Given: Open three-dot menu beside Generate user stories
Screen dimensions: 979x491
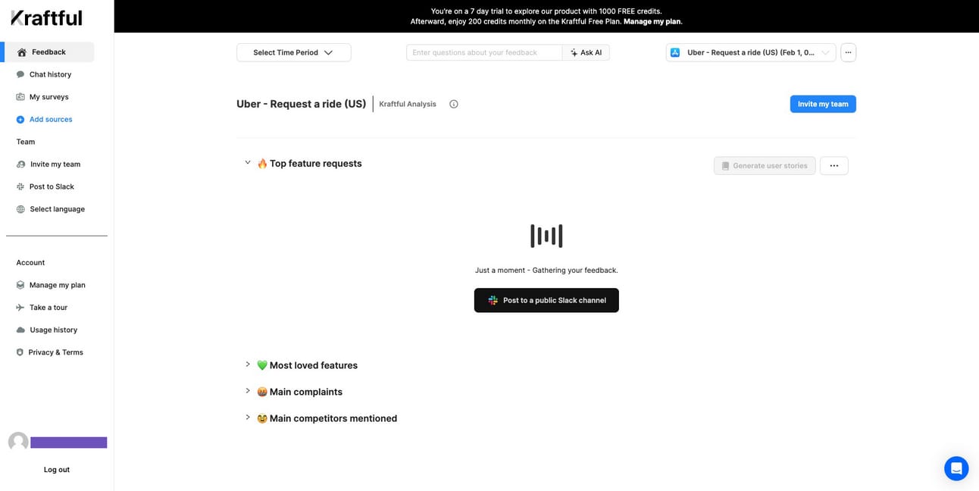Looking at the screenshot, I should coord(834,166).
